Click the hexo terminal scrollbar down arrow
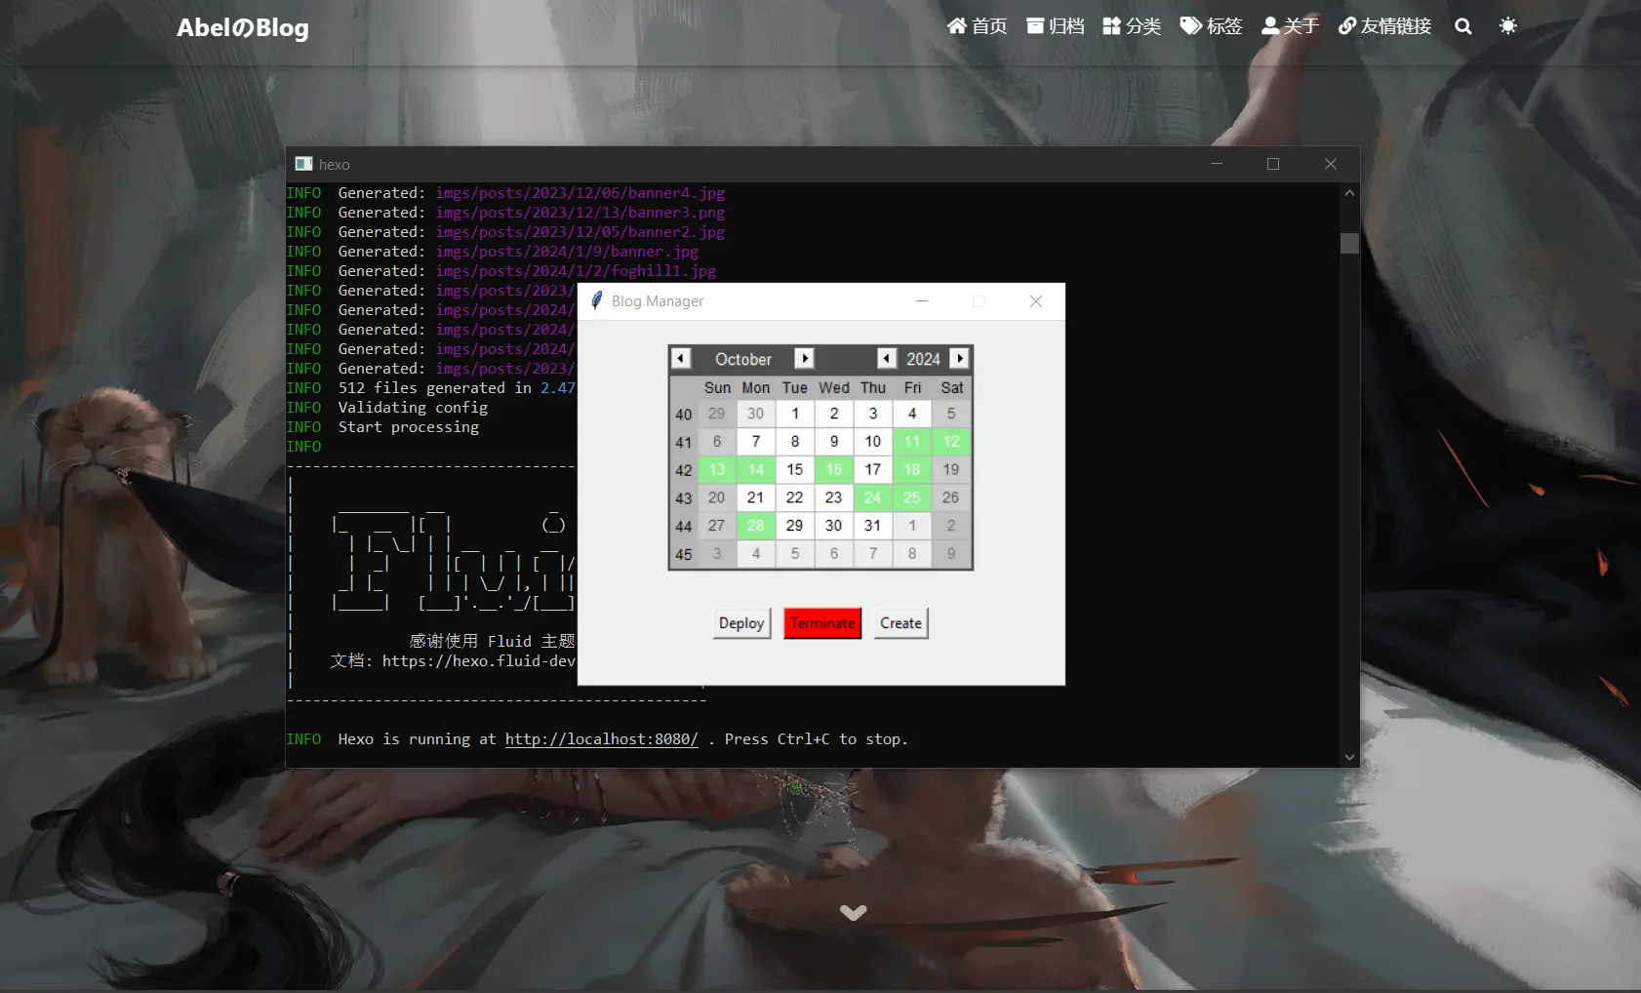Viewport: 1641px width, 993px height. point(1349,757)
